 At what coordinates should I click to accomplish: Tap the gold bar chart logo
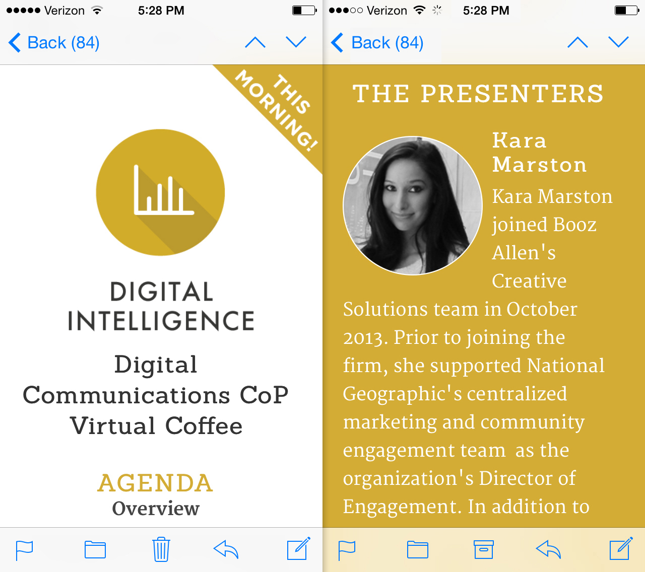click(x=160, y=192)
